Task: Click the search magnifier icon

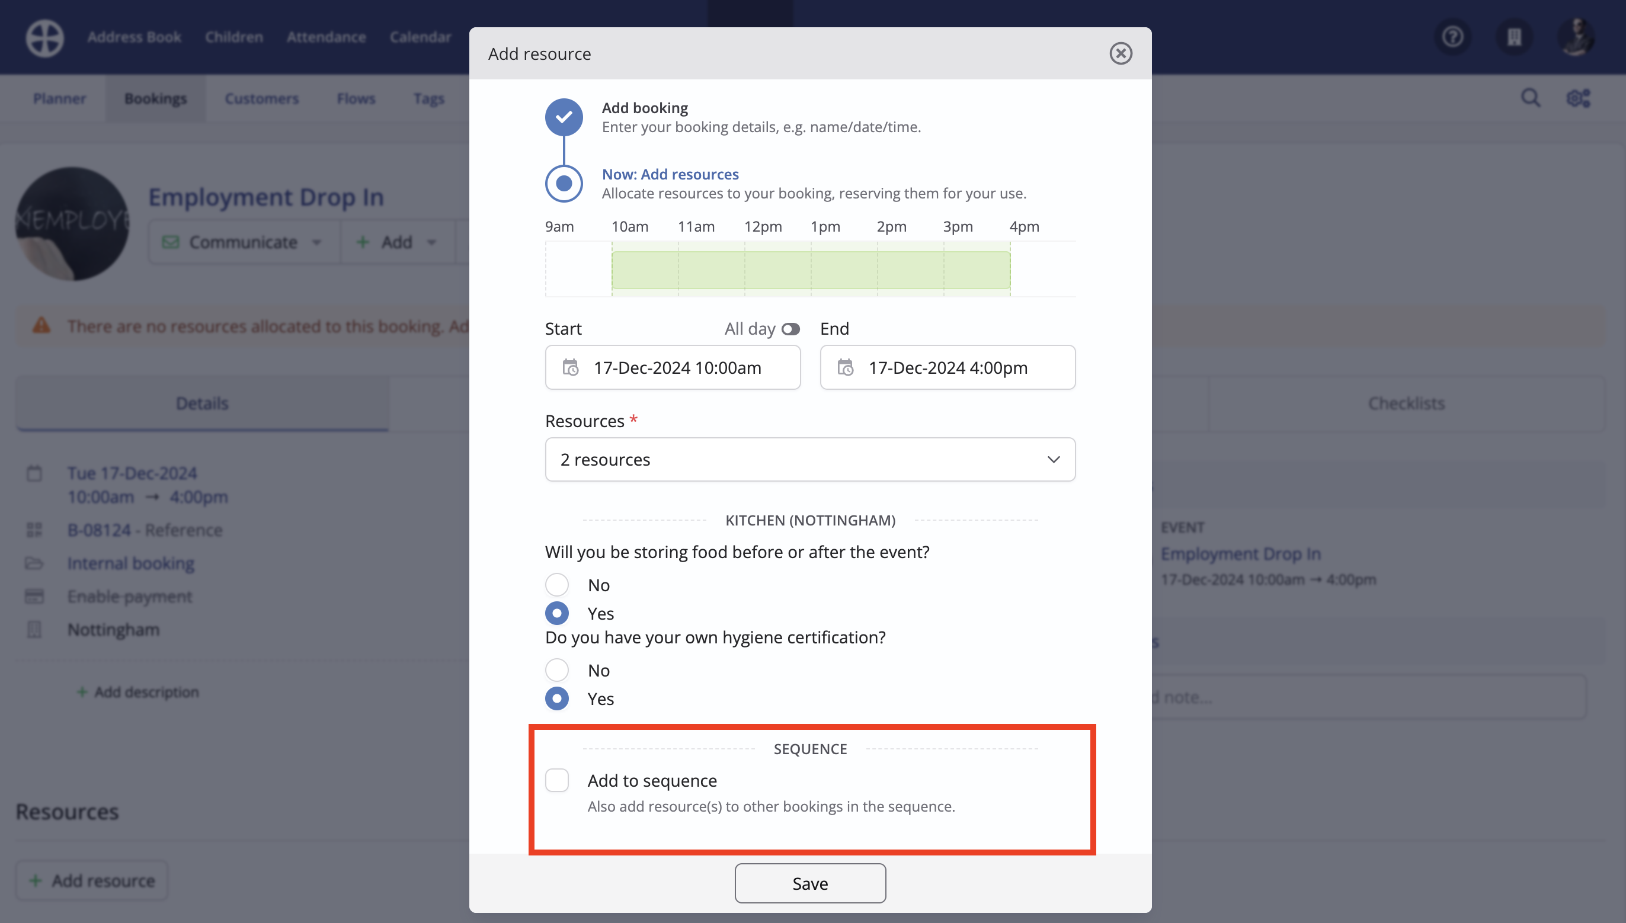Action: pos(1530,98)
